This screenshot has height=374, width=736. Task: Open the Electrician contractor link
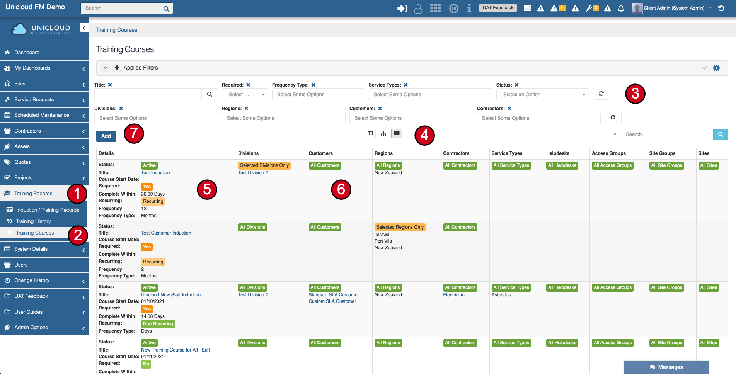pyautogui.click(x=454, y=295)
